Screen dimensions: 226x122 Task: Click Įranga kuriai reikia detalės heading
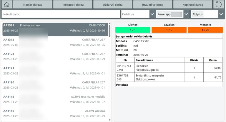pos(134,36)
